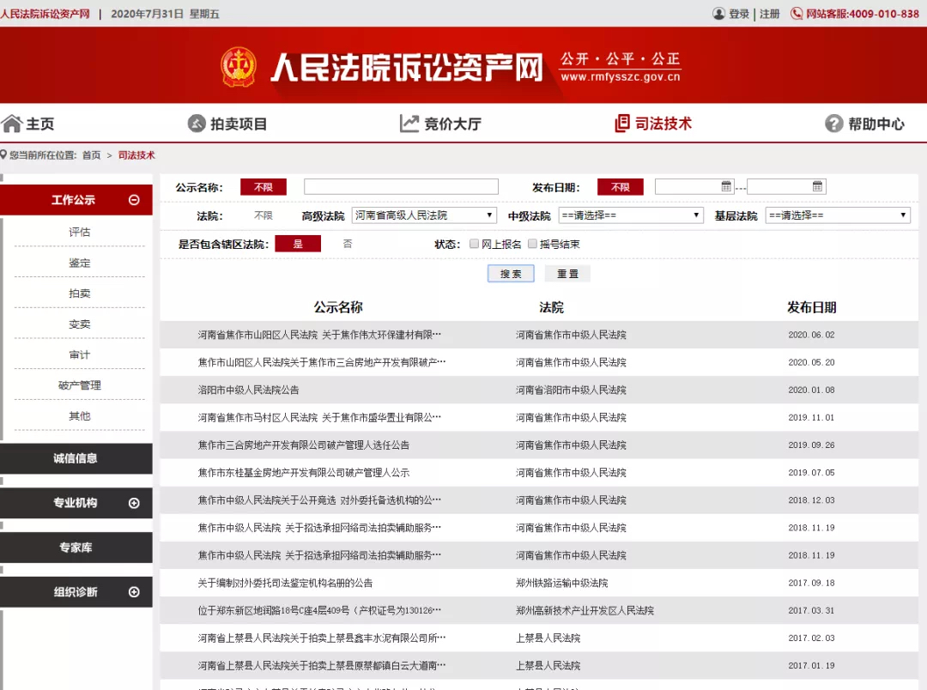Open the notice dated 2018.12.03
This screenshot has width=927, height=690.
pos(319,500)
